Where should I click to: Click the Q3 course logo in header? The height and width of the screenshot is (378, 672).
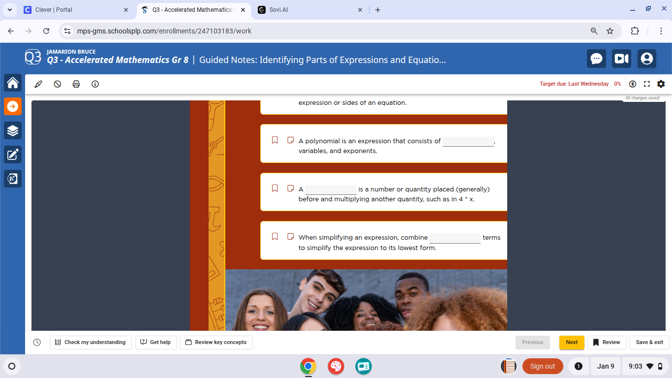33,58
